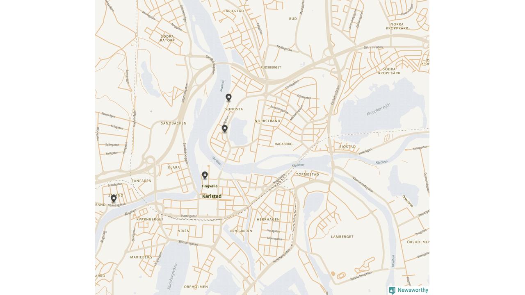Select the Norrstrand label on the map
The image size is (525, 295).
pyautogui.click(x=267, y=121)
